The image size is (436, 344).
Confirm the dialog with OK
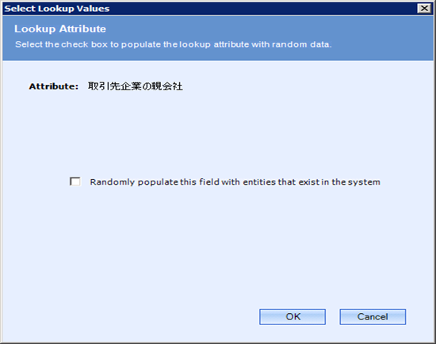pos(293,317)
